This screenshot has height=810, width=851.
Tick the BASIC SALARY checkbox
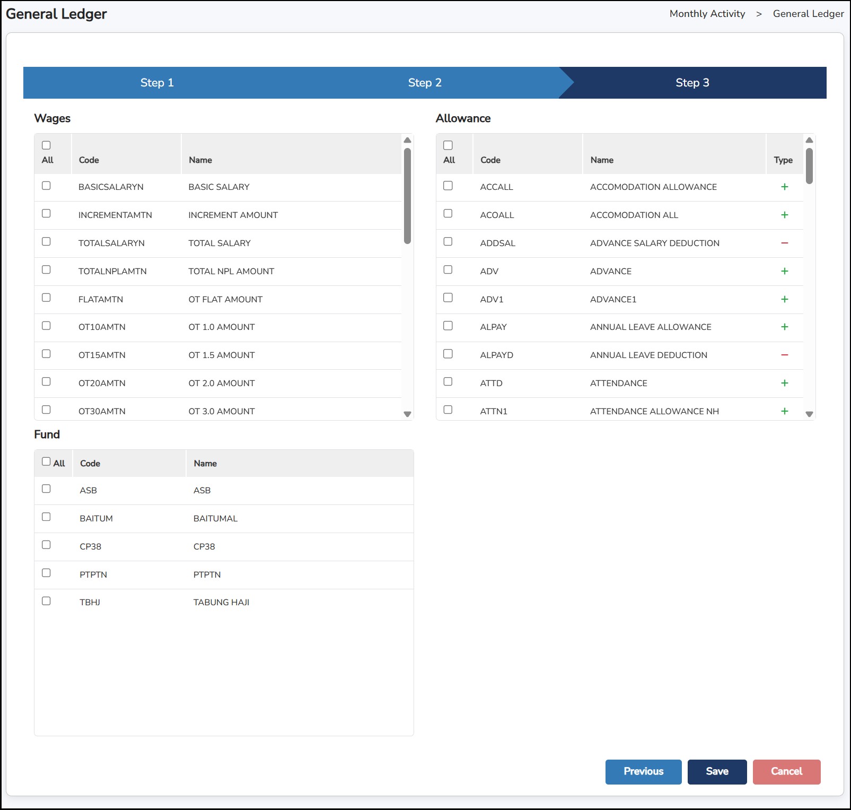coord(46,186)
